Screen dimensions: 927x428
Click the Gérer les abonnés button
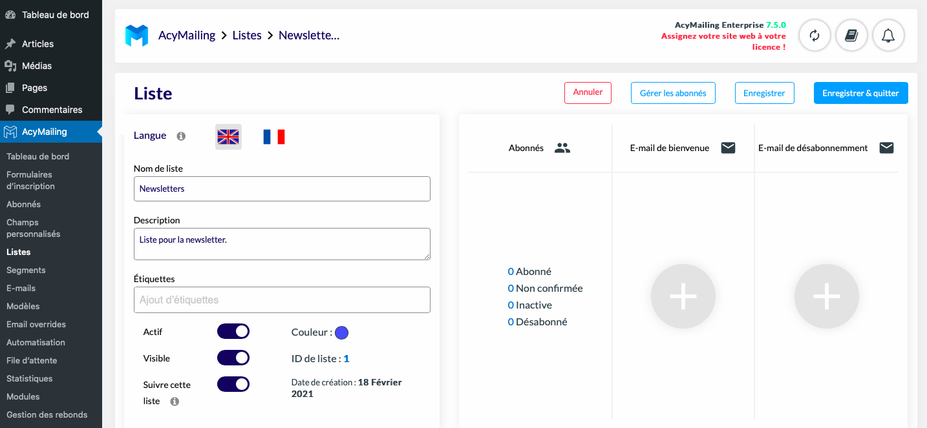[x=673, y=93]
